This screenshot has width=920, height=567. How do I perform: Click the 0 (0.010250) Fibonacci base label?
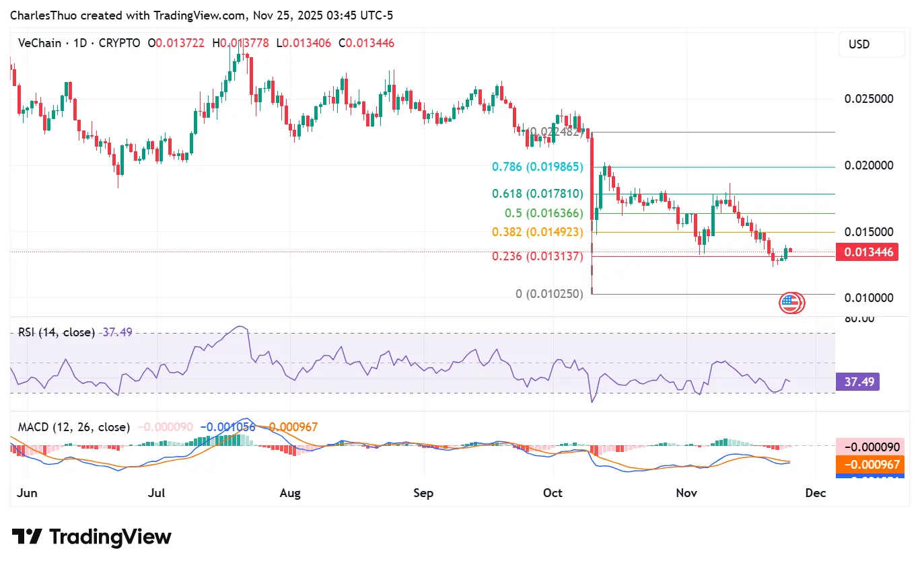[x=550, y=293]
